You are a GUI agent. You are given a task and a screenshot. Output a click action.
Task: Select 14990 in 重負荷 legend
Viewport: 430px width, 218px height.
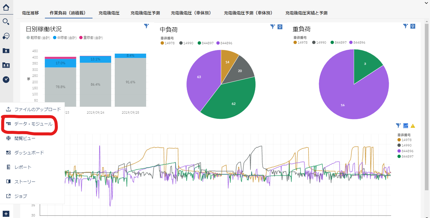[319, 43]
